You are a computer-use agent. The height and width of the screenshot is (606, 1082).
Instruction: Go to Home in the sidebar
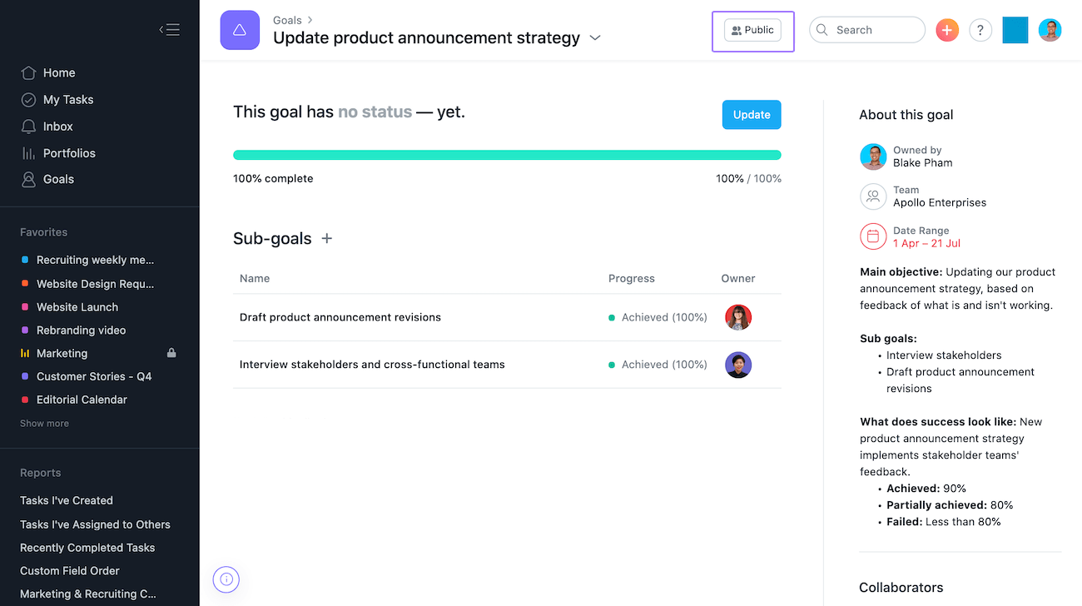coord(59,73)
